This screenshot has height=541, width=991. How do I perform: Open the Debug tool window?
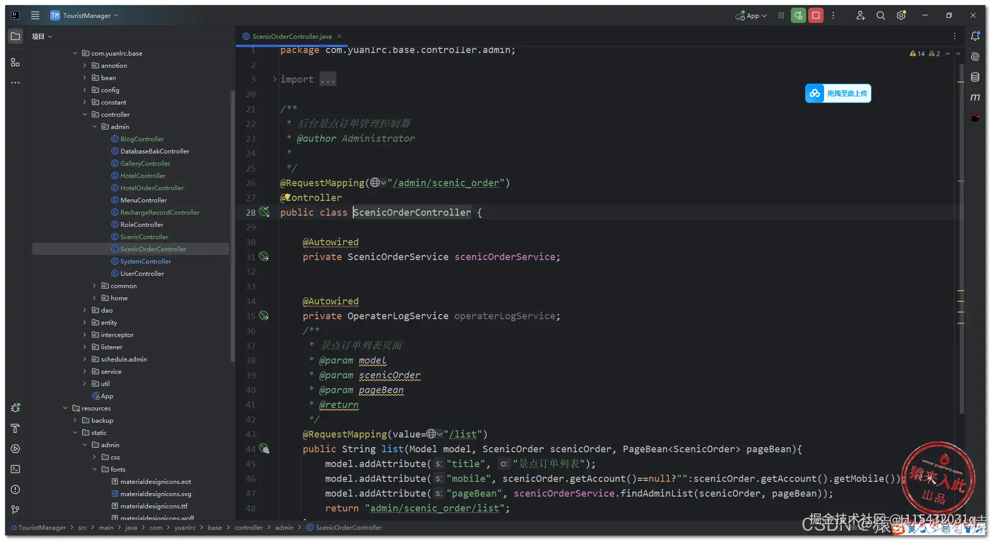click(15, 408)
